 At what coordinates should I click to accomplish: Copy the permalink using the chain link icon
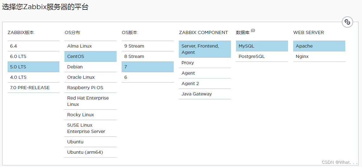[x=347, y=22]
